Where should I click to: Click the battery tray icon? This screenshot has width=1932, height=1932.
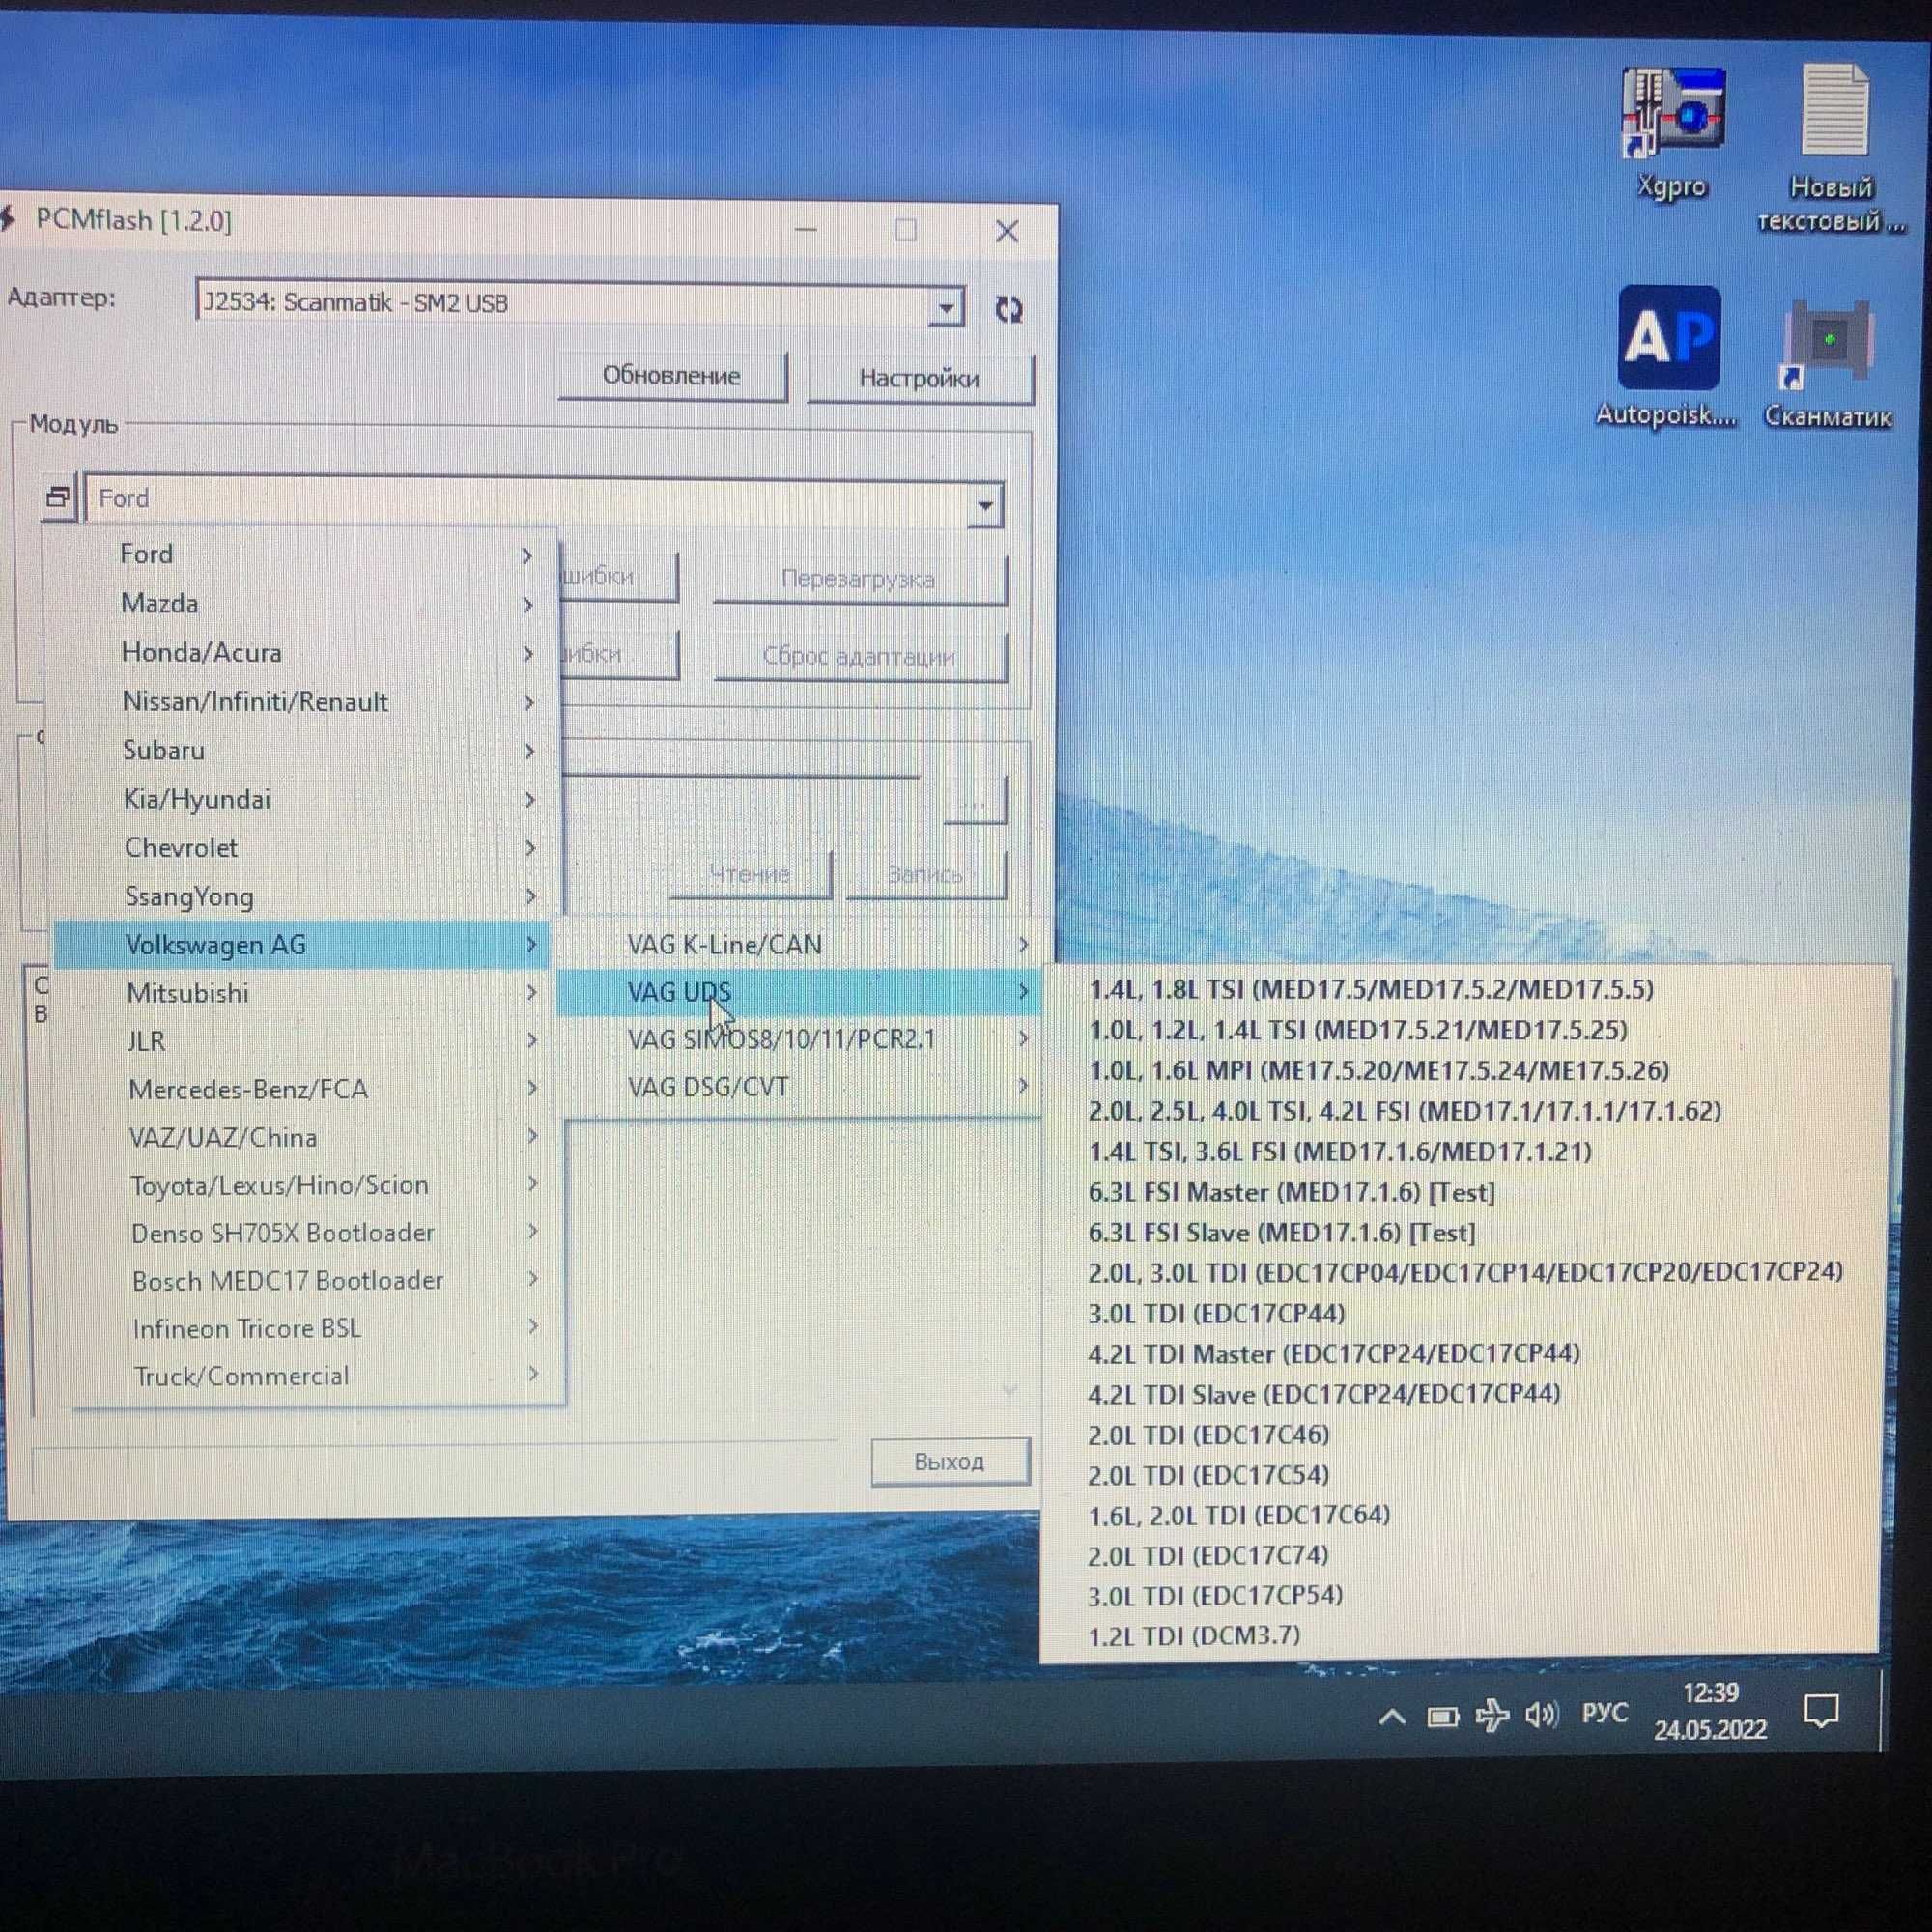[1442, 1717]
